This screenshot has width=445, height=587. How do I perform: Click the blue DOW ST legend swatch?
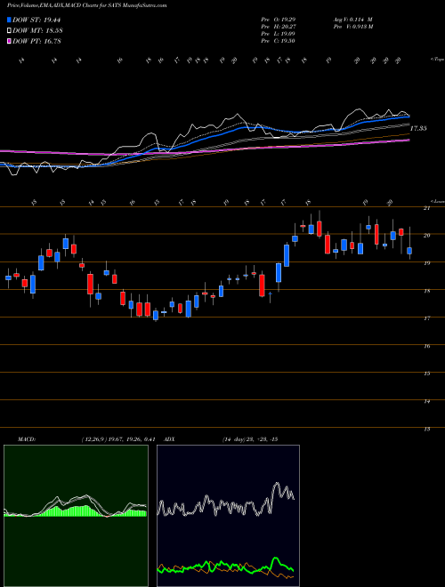pyautogui.click(x=9, y=20)
